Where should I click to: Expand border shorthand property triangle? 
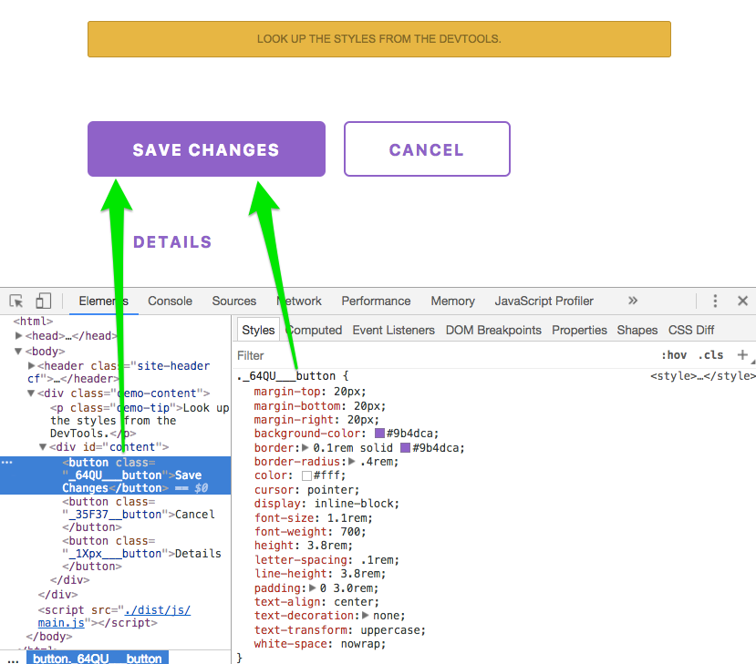pyautogui.click(x=306, y=448)
